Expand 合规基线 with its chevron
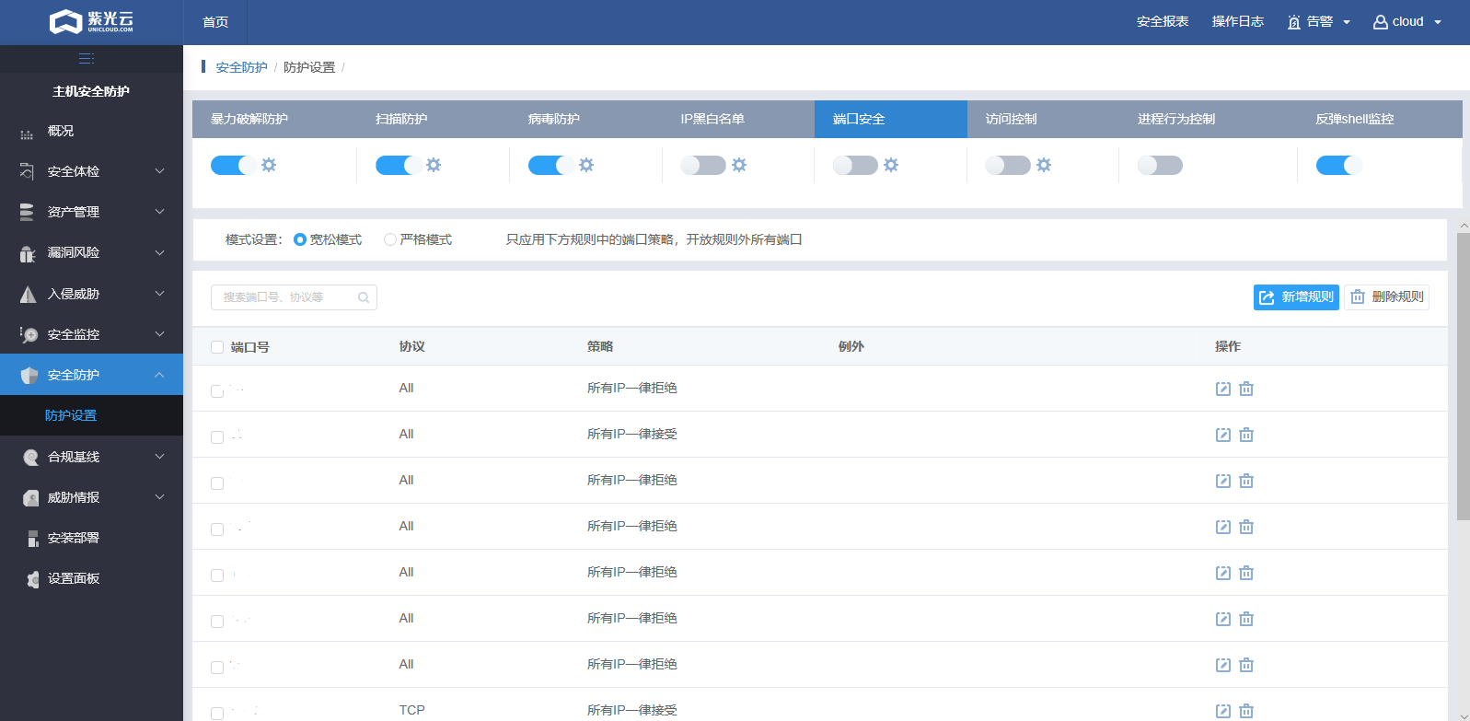The width and height of the screenshot is (1470, 721). (x=159, y=457)
